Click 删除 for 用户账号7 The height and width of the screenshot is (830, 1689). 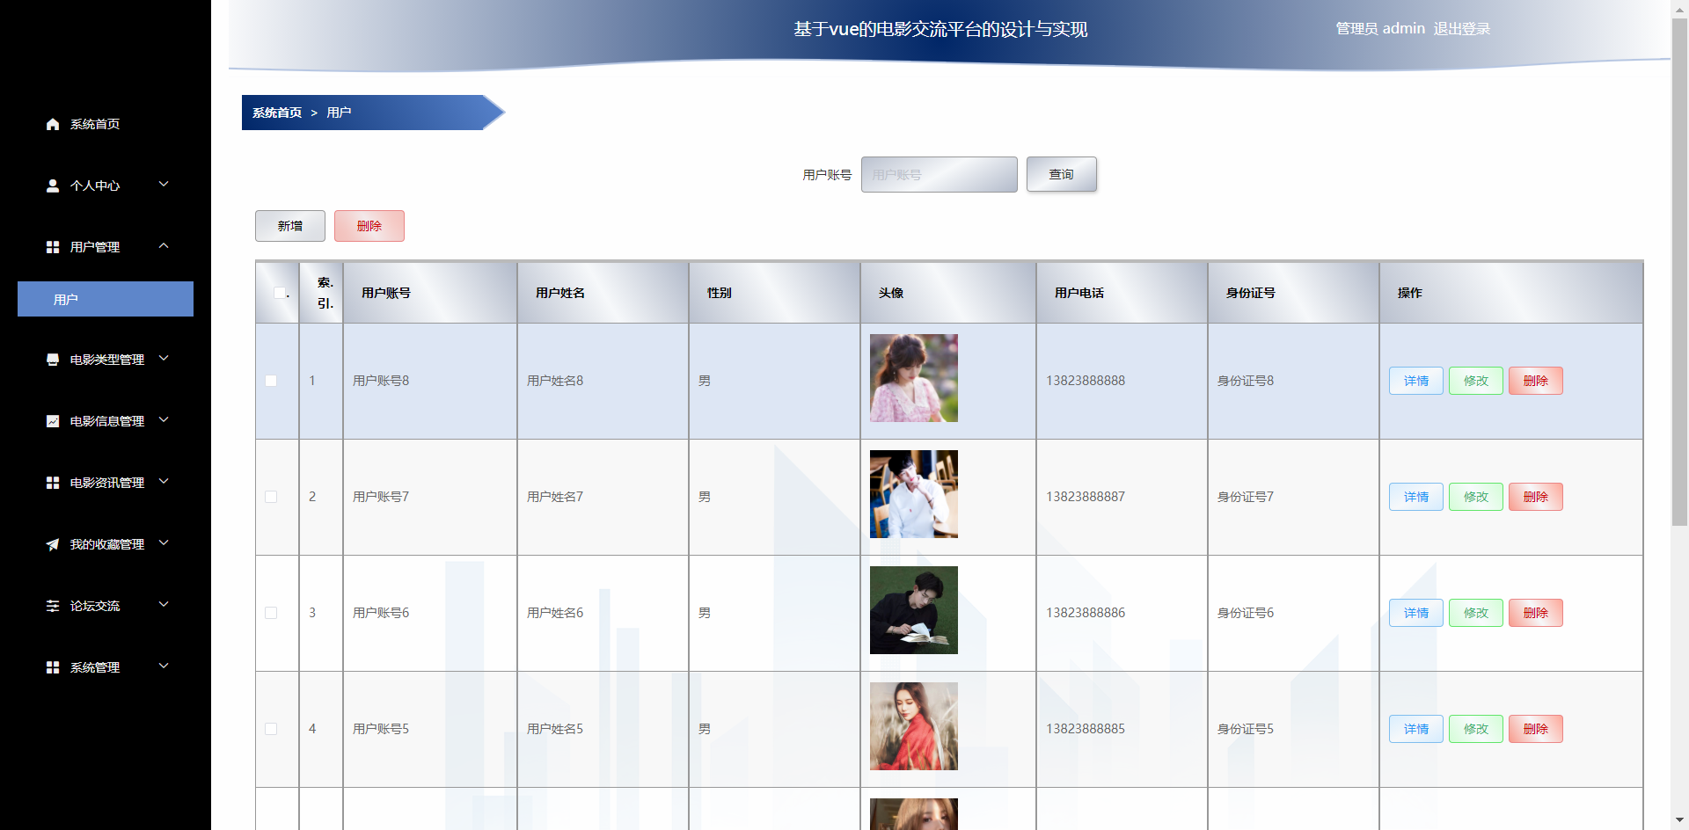(x=1536, y=497)
